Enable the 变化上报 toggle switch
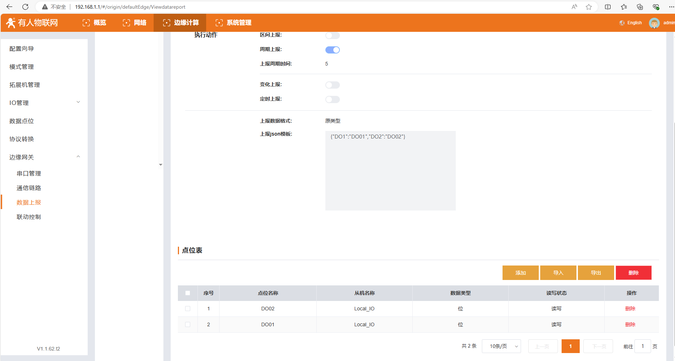This screenshot has width=675, height=361. (x=332, y=85)
